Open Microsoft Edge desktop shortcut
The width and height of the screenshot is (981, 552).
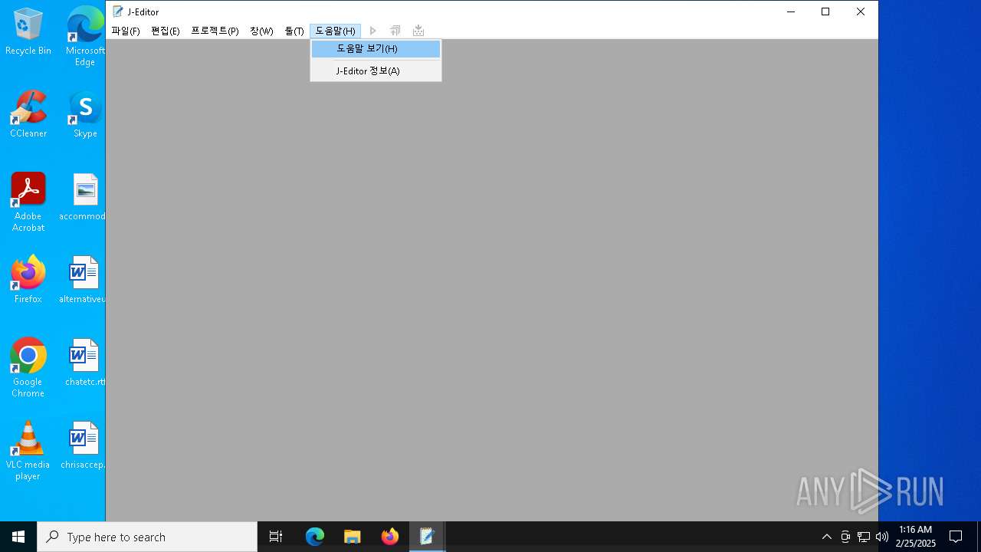pos(85,37)
